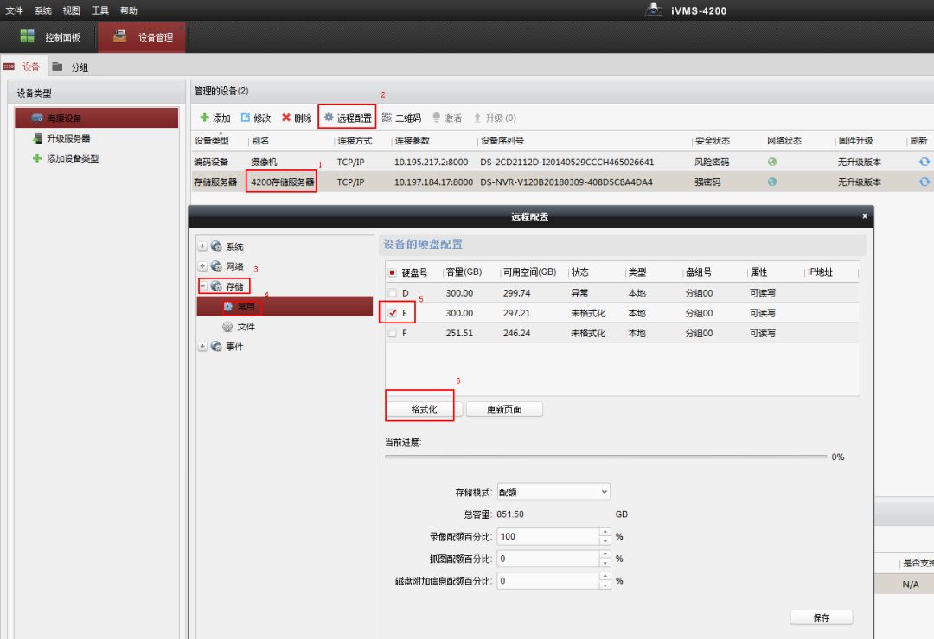Collapse the 存储 tree node
The height and width of the screenshot is (639, 934).
coord(203,286)
